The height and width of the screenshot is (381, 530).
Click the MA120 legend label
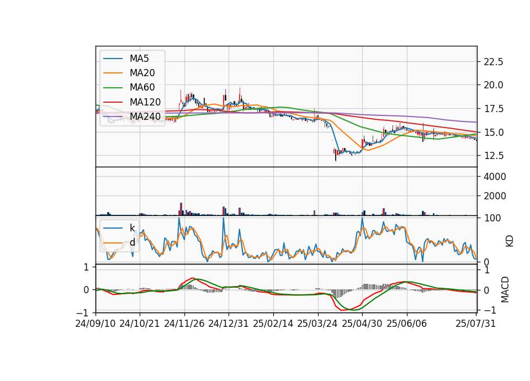coord(145,102)
